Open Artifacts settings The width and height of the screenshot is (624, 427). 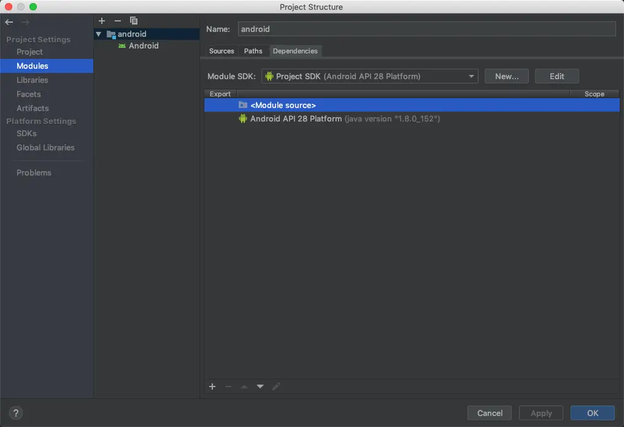(33, 108)
